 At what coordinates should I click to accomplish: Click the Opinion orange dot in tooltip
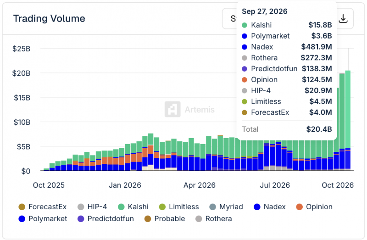pos(245,80)
